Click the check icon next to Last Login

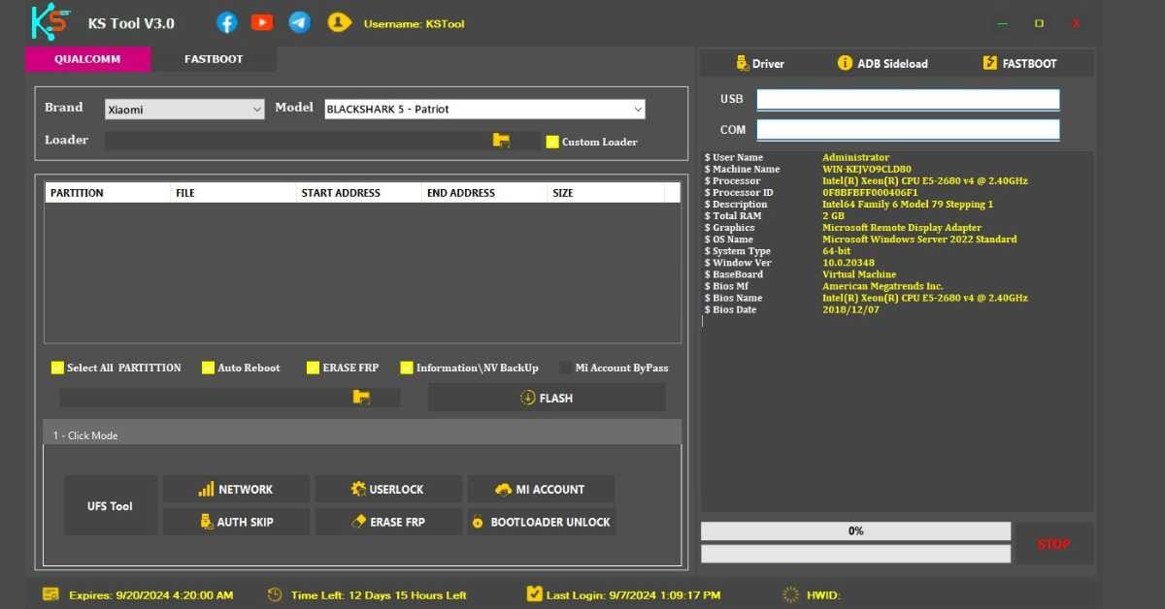[x=534, y=593]
